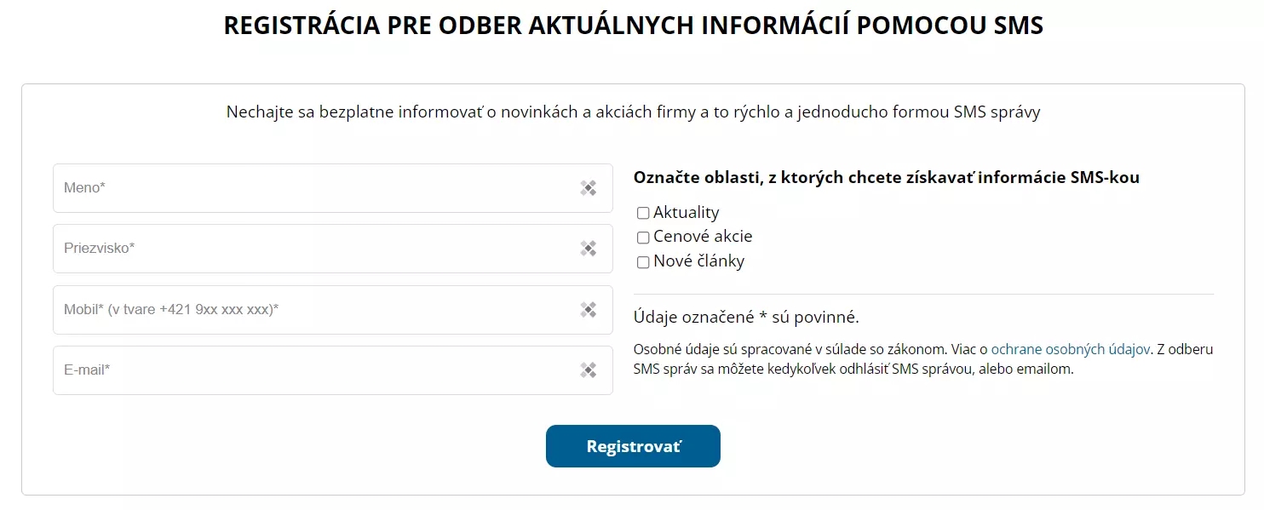Click into the Mobil phone number field
Viewport: 1264px width, 510px height.
pos(332,310)
